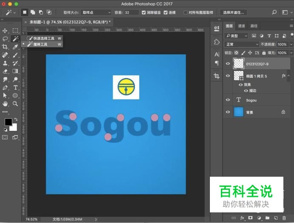Image resolution: width=294 pixels, height=223 pixels.
Task: Change the screen mode
Action: tap(15, 137)
